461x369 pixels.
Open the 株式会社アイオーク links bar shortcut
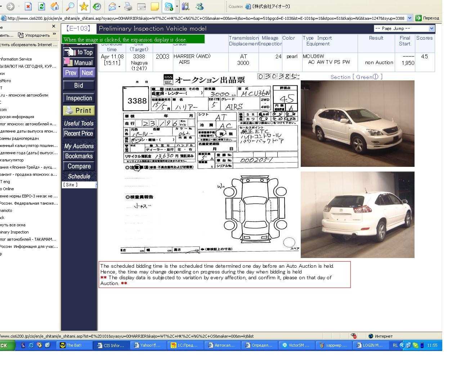(x=268, y=6)
